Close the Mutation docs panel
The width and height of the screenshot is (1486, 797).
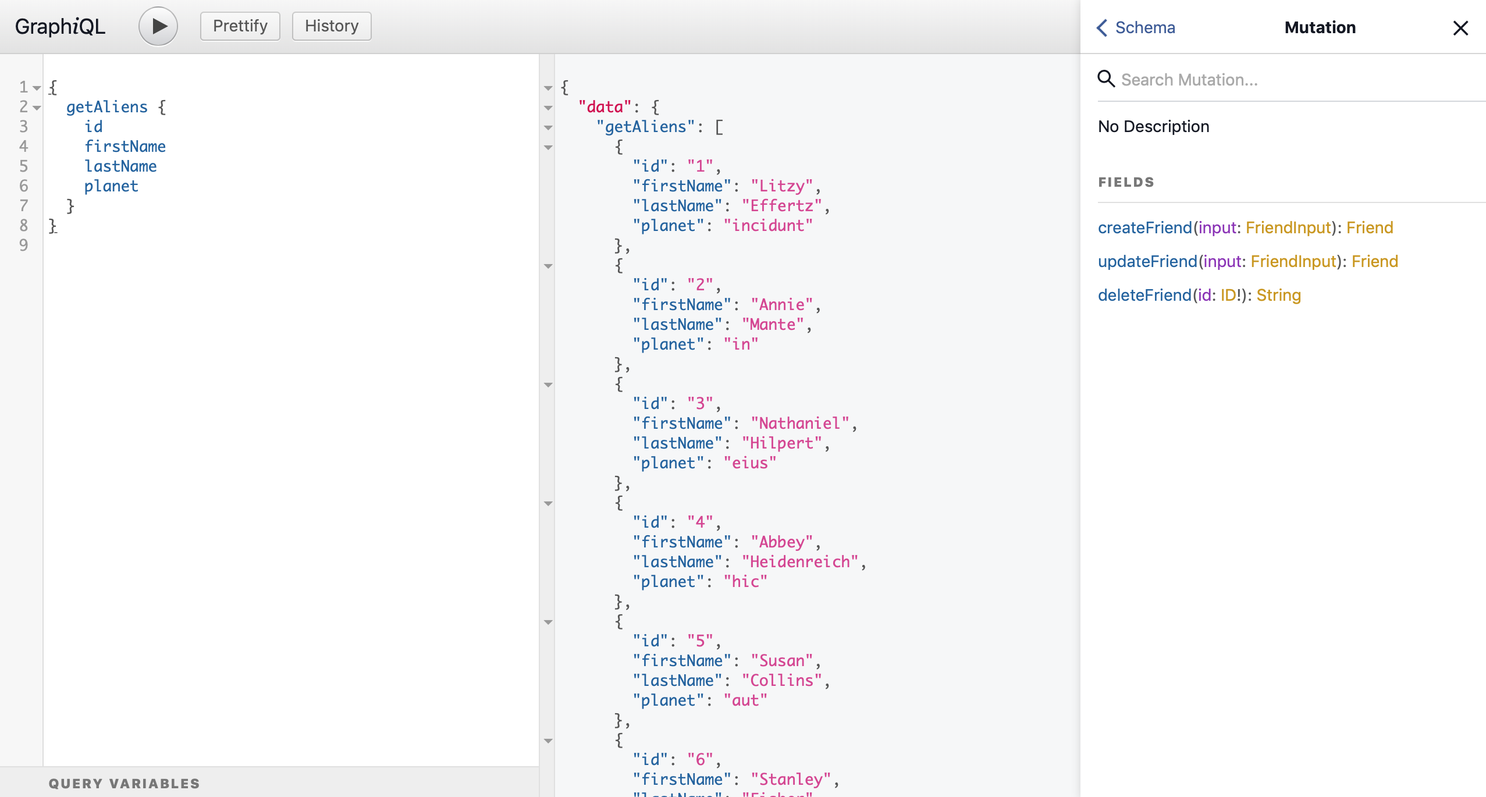[1460, 28]
